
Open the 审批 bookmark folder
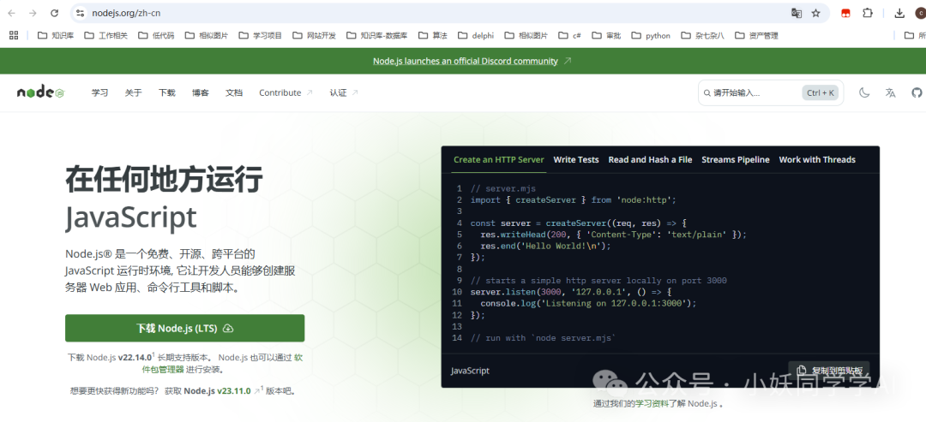point(606,35)
